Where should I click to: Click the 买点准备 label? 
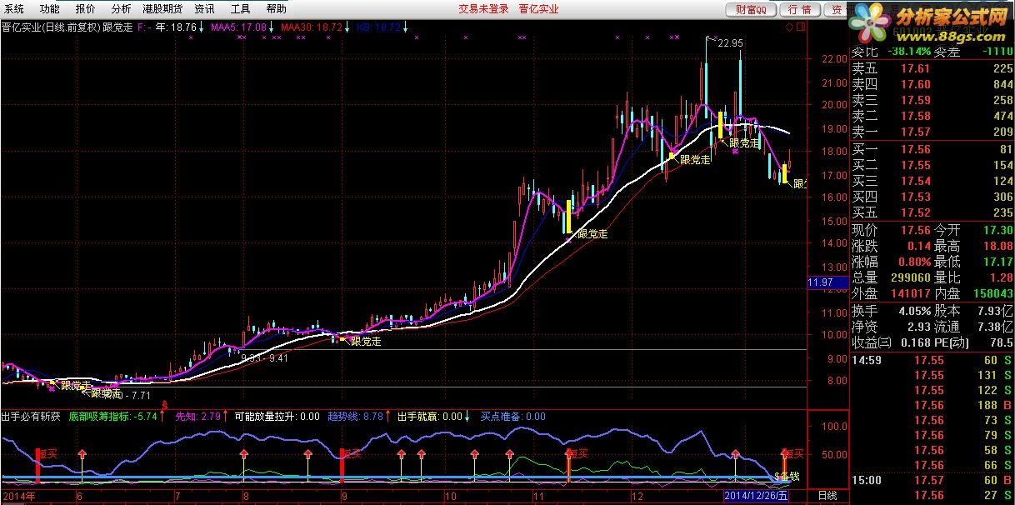(512, 416)
